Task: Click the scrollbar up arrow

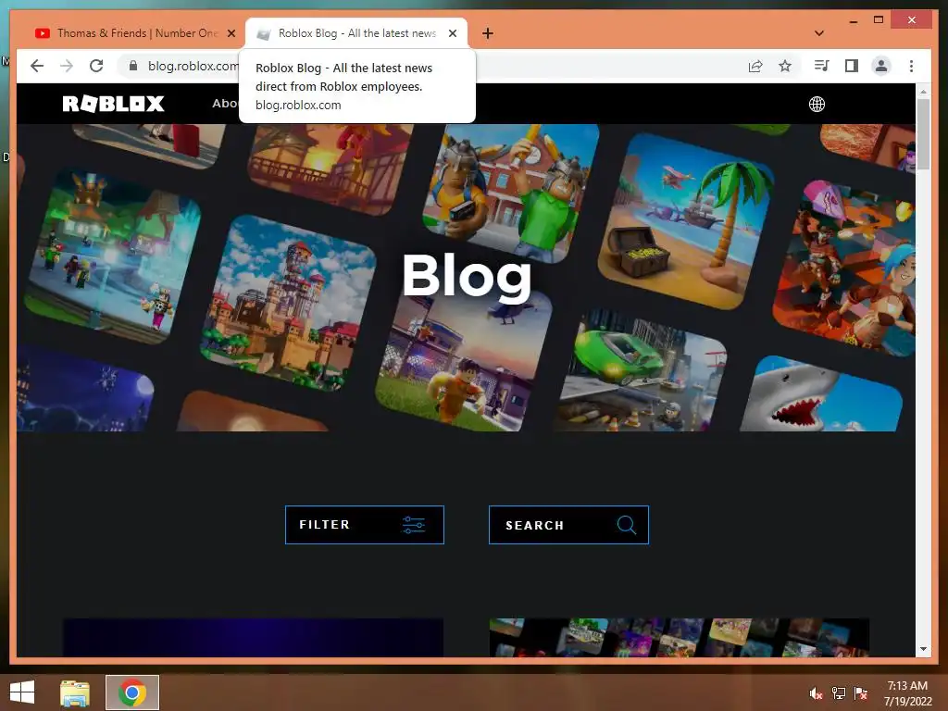Action: click(923, 92)
